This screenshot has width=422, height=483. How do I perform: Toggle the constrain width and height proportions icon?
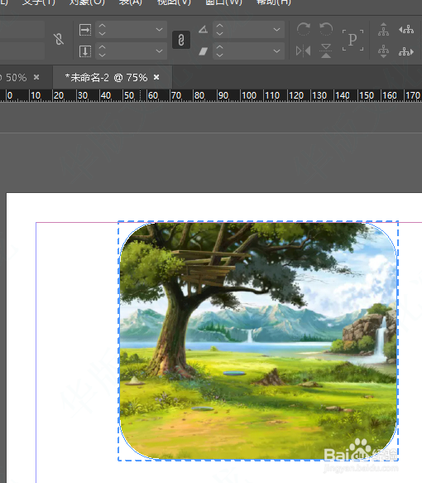[x=59, y=40]
